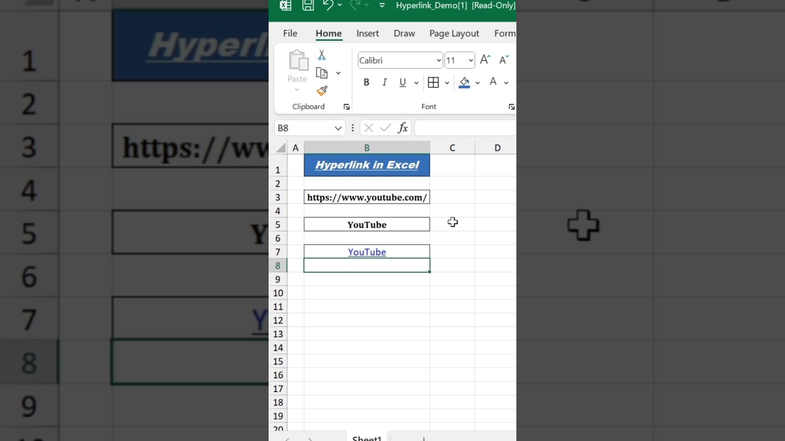The image size is (785, 441).
Task: Select the row 15 header
Action: click(x=278, y=361)
